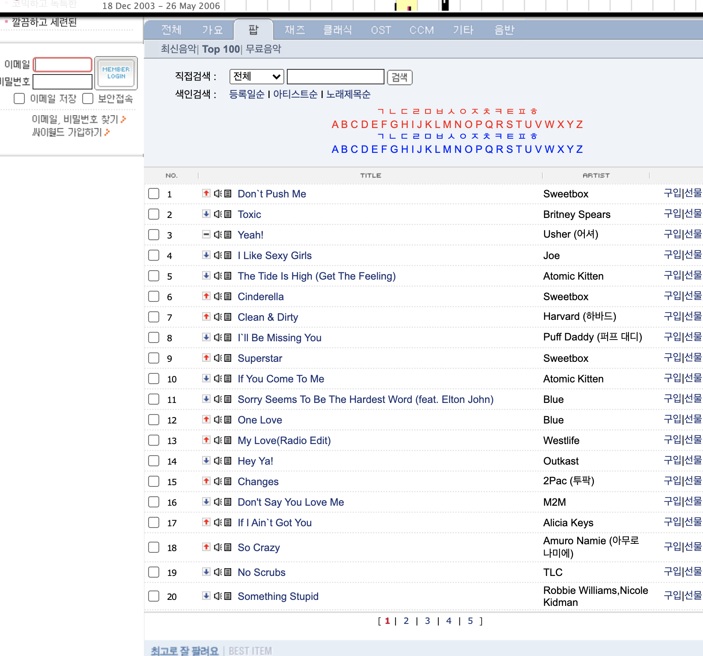Enable 보안접속 checkbox
703x656 pixels.
click(x=88, y=98)
